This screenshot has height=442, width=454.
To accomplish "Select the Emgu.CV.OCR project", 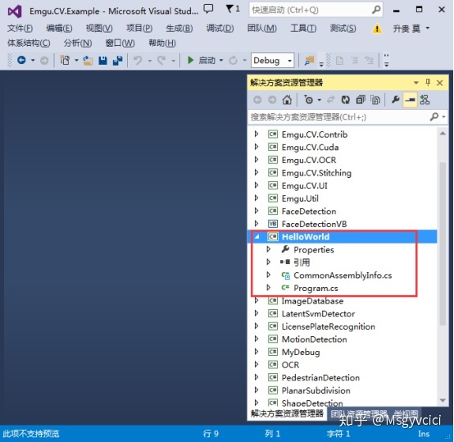I will point(309,160).
